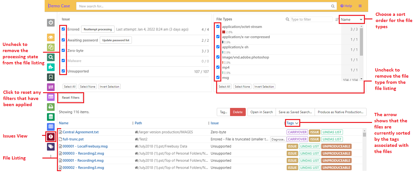The width and height of the screenshot is (418, 176).
Task: Click the Reset Filters button
Action: [x=71, y=98]
